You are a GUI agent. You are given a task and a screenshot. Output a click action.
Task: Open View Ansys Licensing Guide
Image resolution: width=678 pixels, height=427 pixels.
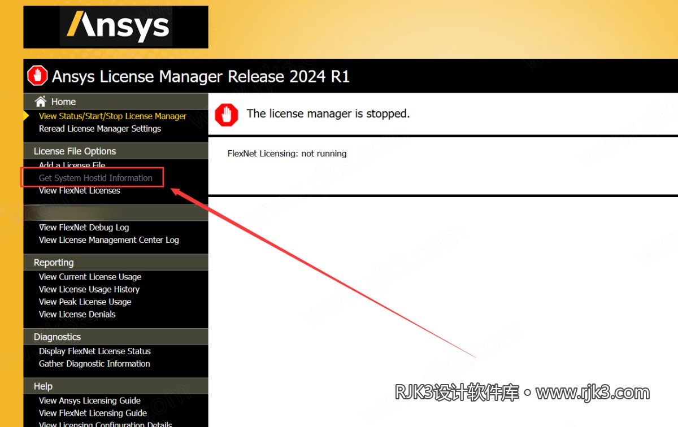[89, 400]
